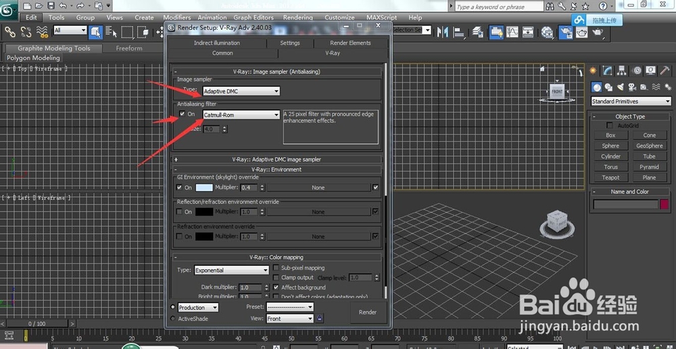Enable the Sub-pixel mapping checkbox
The image size is (676, 349).
coord(276,268)
